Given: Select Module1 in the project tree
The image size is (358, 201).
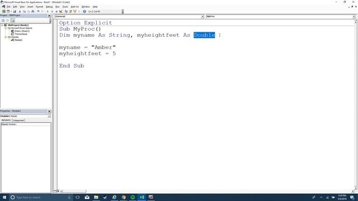Looking at the screenshot, I should click(x=18, y=40).
